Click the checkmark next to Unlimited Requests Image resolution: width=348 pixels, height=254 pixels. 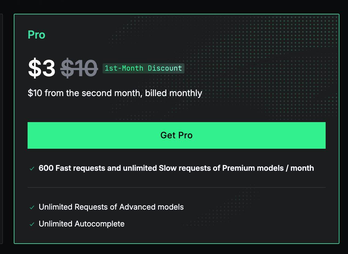32,207
